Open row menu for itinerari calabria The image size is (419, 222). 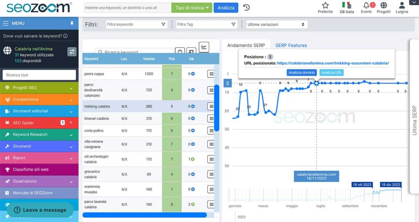[x=211, y=118]
